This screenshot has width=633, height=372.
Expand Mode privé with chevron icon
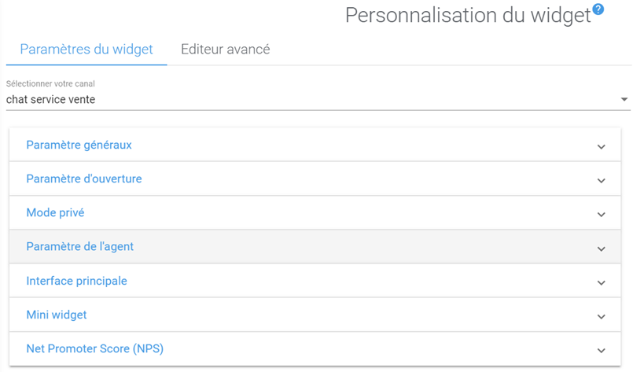click(601, 214)
